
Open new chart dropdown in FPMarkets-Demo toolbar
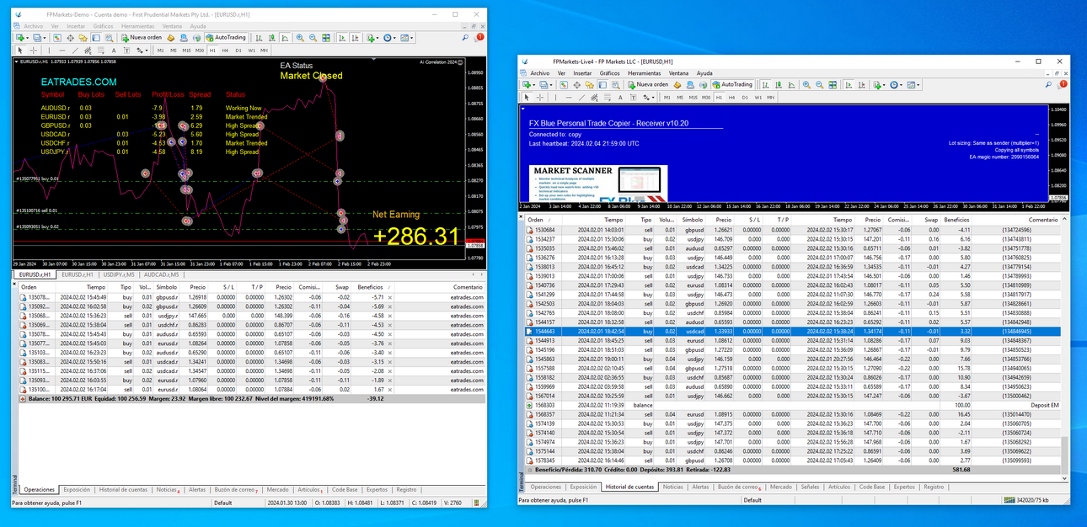[21, 38]
